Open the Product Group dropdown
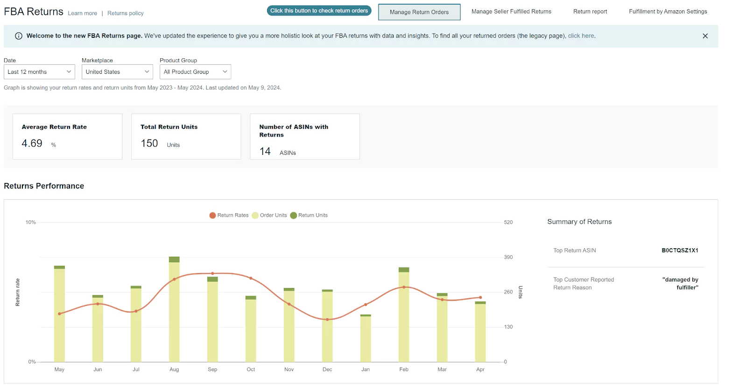Viewport: 747px width, 391px height. click(195, 72)
